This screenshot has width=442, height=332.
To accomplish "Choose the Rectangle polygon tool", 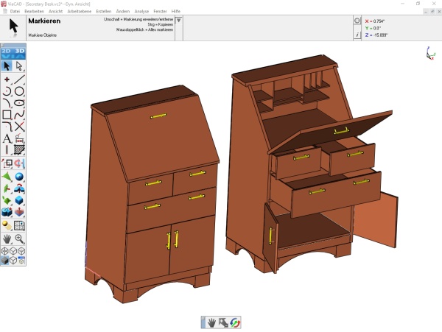I will pos(7,115).
